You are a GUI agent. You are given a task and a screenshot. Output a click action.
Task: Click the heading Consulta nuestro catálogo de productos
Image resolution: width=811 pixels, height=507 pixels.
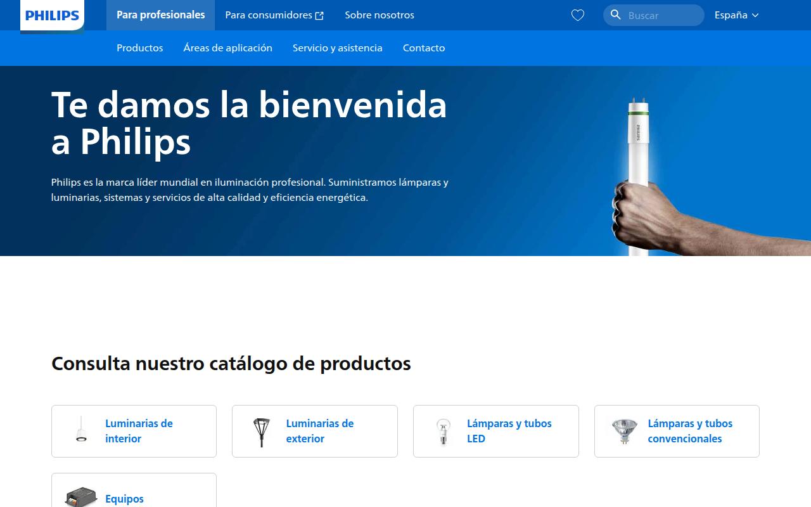point(231,364)
